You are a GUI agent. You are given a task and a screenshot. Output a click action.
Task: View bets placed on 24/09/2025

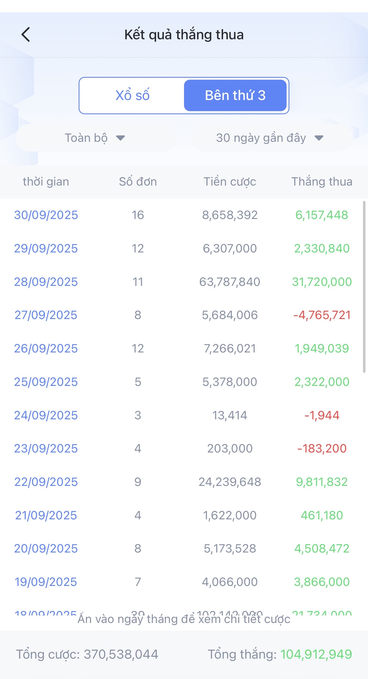46,415
